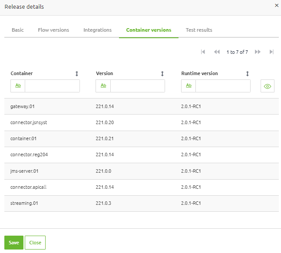Save the release details
The width and height of the screenshot is (281, 253).
(14, 243)
